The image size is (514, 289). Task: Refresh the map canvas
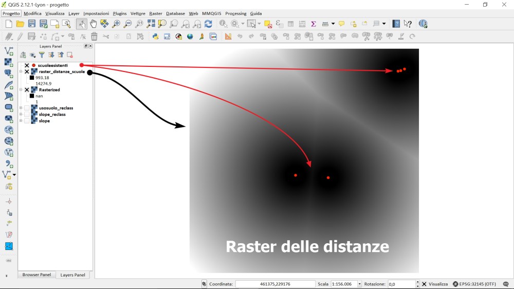tap(208, 24)
